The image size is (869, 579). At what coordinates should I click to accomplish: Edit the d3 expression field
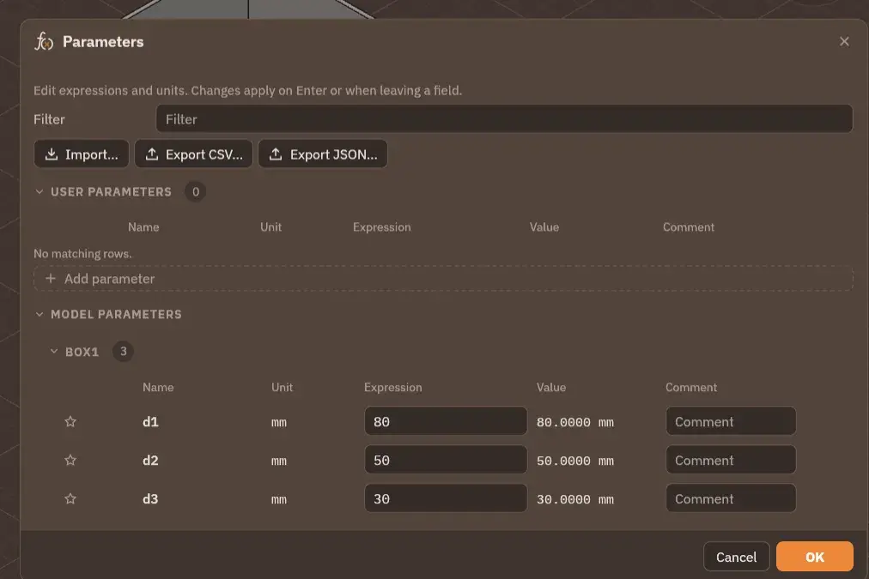(446, 498)
